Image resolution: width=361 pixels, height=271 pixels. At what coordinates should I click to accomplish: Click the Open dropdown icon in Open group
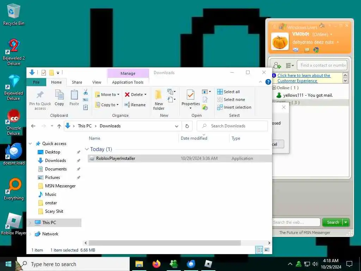pyautogui.click(x=206, y=92)
